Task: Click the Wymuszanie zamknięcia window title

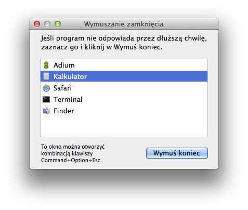Action: pos(124,24)
